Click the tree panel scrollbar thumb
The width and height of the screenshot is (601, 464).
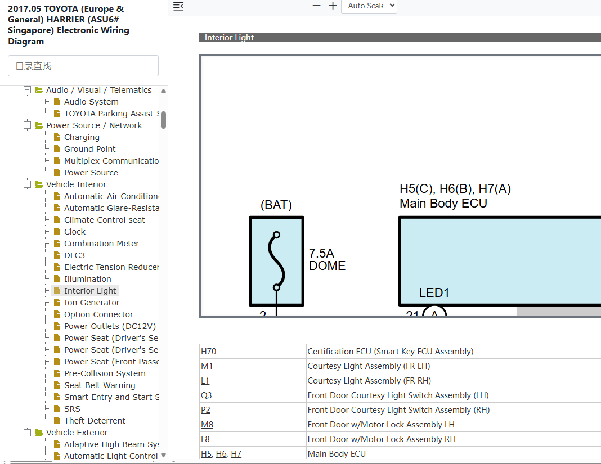(x=164, y=120)
